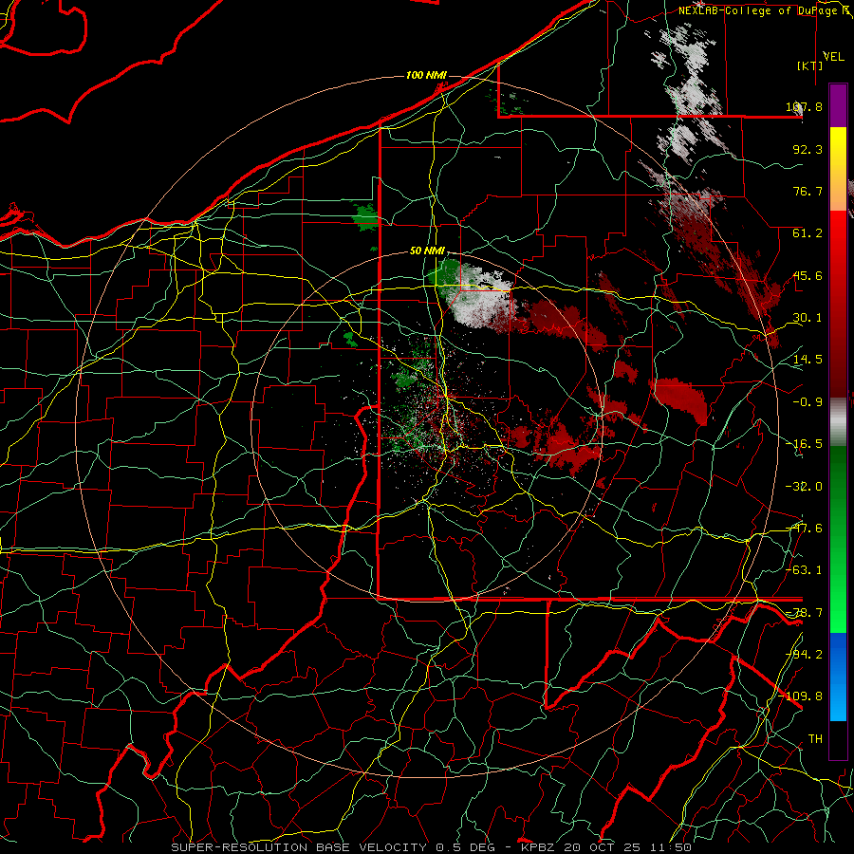Image resolution: width=854 pixels, height=854 pixels.
Task: Click the TH legend label
Action: pyautogui.click(x=815, y=738)
